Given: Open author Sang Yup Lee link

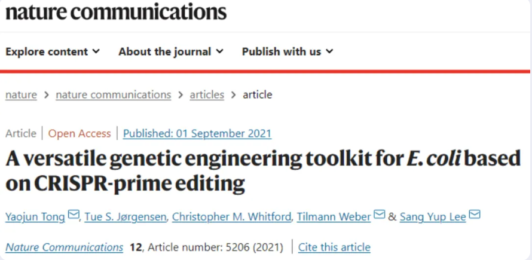Looking at the screenshot, I should 433,217.
